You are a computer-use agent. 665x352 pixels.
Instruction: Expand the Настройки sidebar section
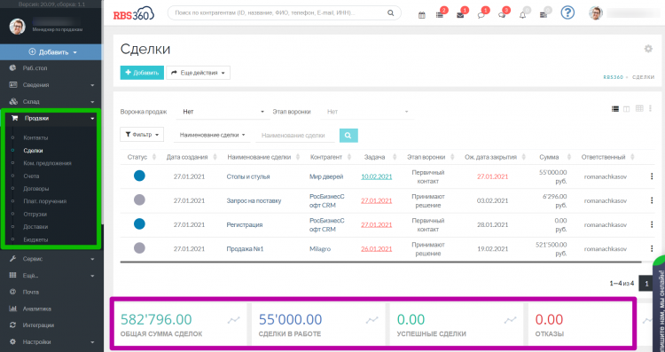51,342
